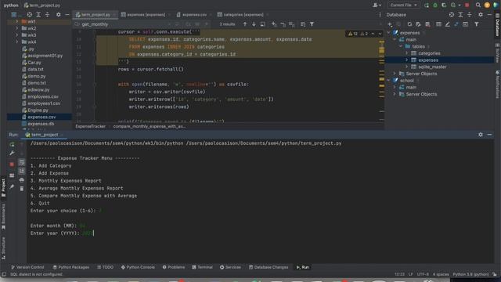Open run configuration wrench icon
The image size is (501, 282).
(x=12, y=154)
